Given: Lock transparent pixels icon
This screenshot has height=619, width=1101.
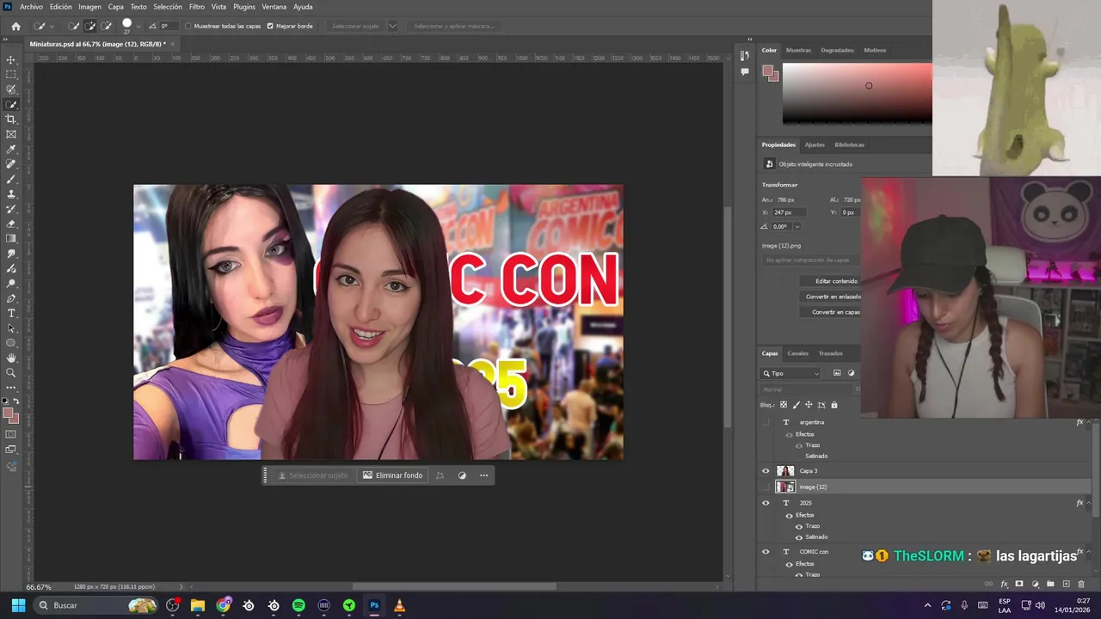Looking at the screenshot, I should [783, 405].
